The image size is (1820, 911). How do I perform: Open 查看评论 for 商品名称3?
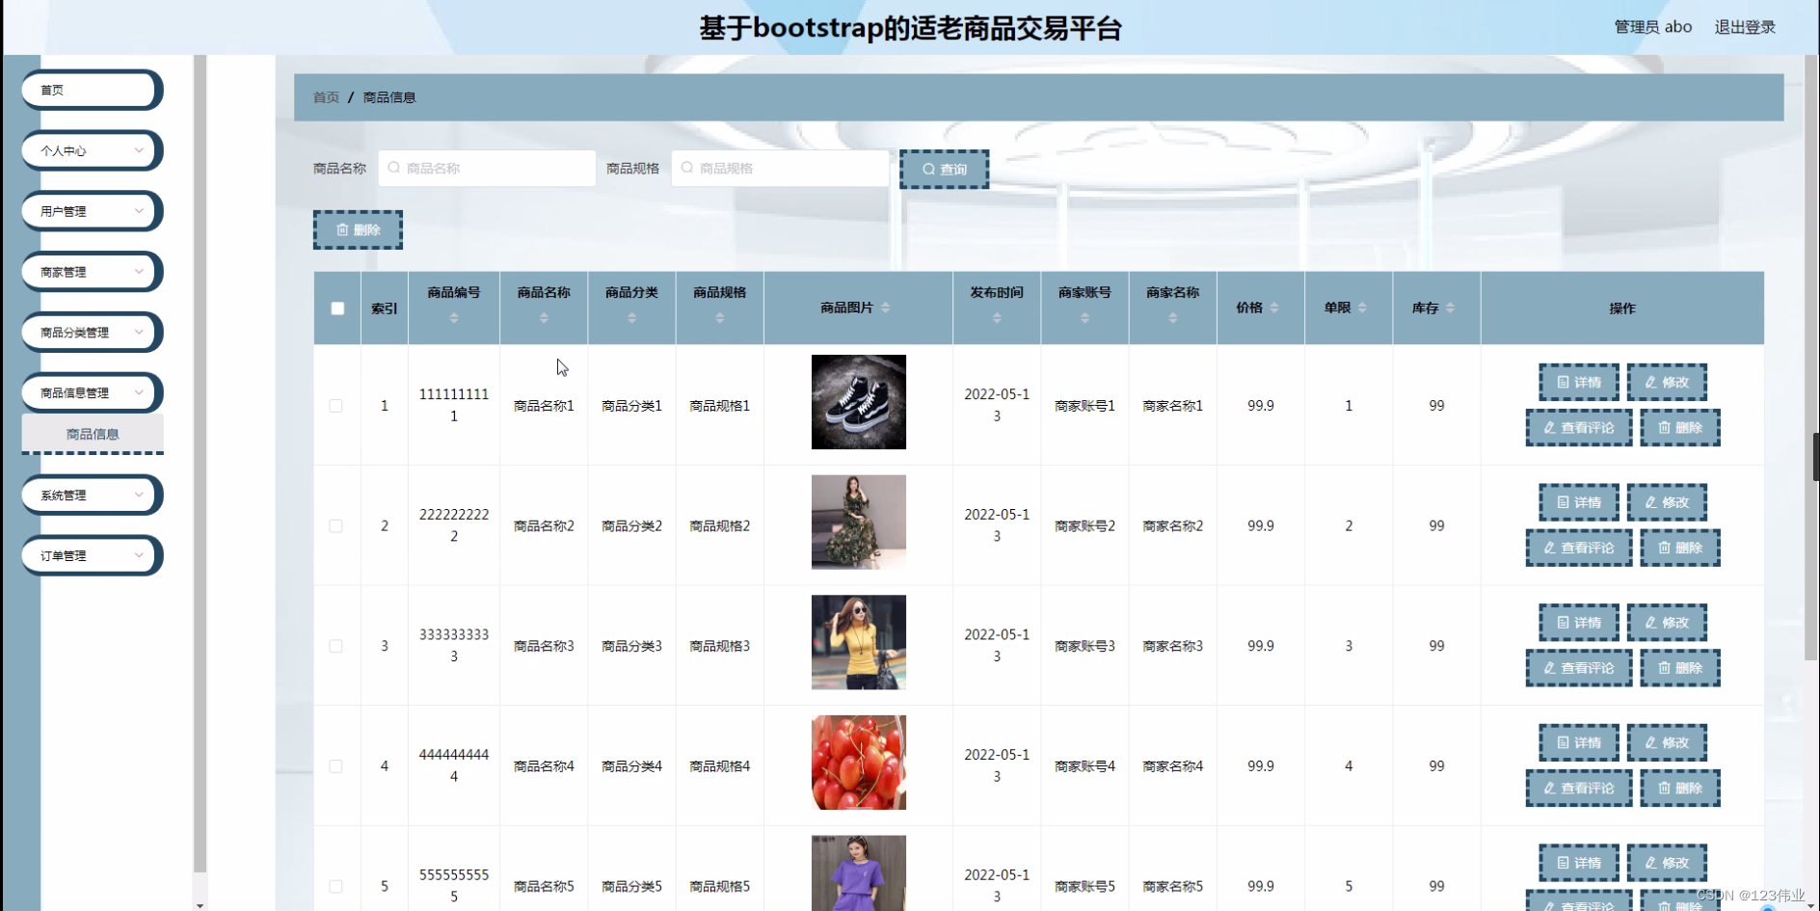click(1578, 667)
